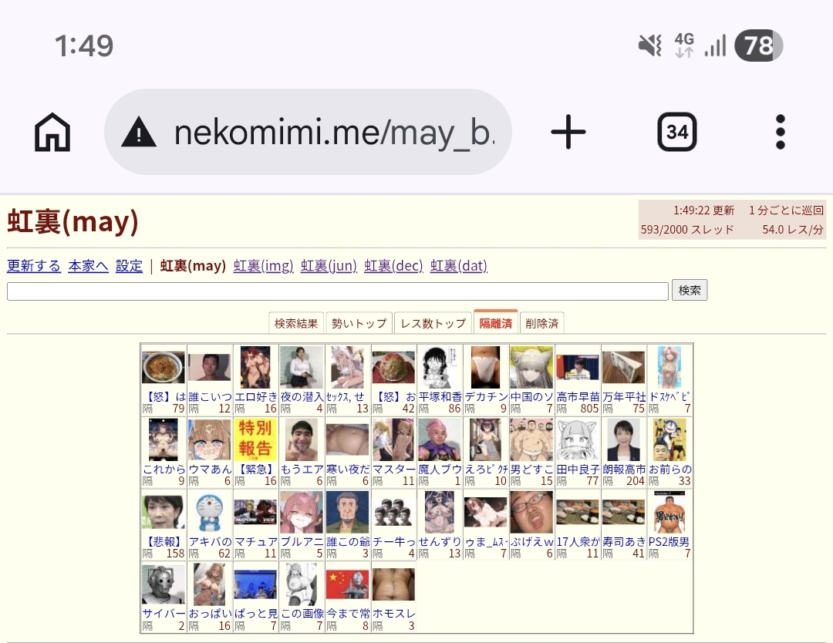Open the tab switcher showing 34
The width and height of the screenshot is (833, 643).
[x=677, y=132]
